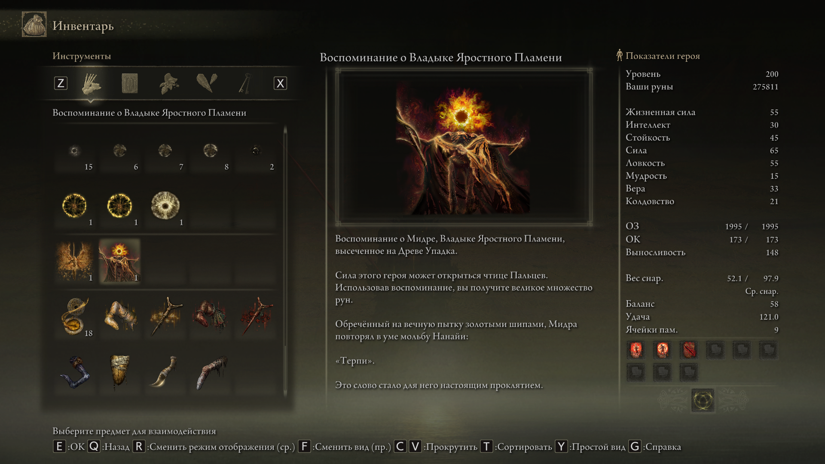Select the pale round eye rune item
This screenshot has height=464, width=825.
coord(165,206)
